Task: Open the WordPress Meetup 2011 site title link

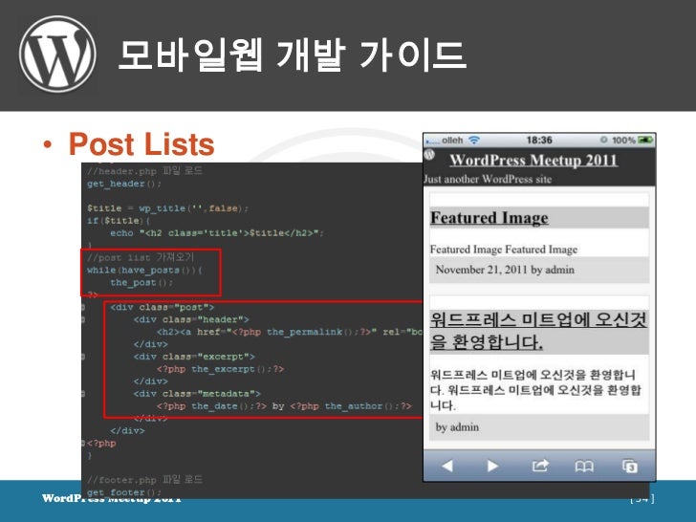Action: coord(533,160)
